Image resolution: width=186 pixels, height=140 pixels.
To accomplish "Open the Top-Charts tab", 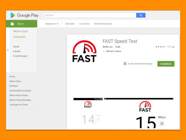I will (x=84, y=24).
